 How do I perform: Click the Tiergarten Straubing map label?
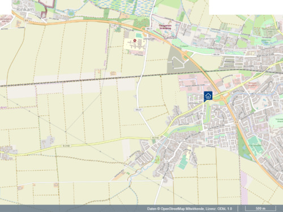pyautogui.click(x=165, y=27)
